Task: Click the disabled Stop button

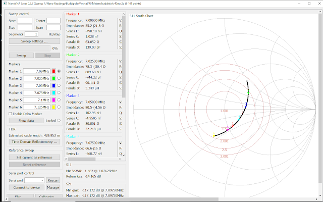Action: (47, 56)
